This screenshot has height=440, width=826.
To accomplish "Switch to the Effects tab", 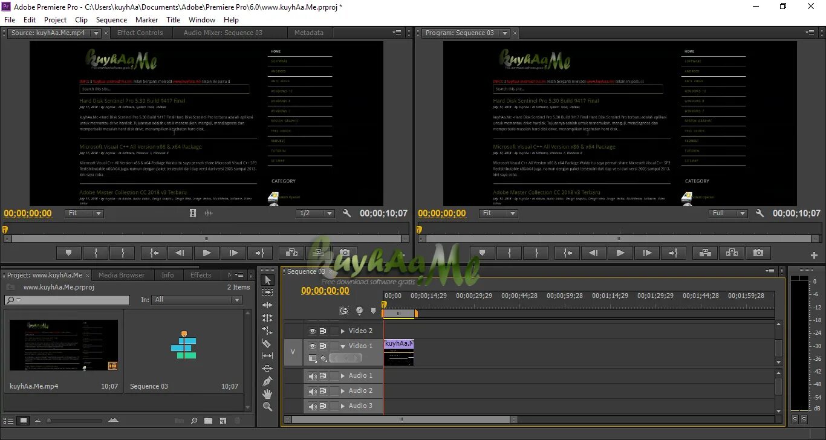I will pyautogui.click(x=201, y=275).
